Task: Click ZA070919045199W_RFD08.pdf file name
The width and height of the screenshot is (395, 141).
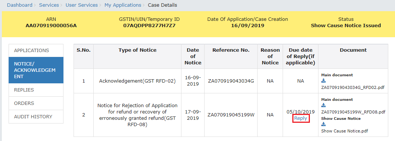Action: pos(353,112)
